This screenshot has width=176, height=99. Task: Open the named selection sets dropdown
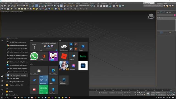84,5
